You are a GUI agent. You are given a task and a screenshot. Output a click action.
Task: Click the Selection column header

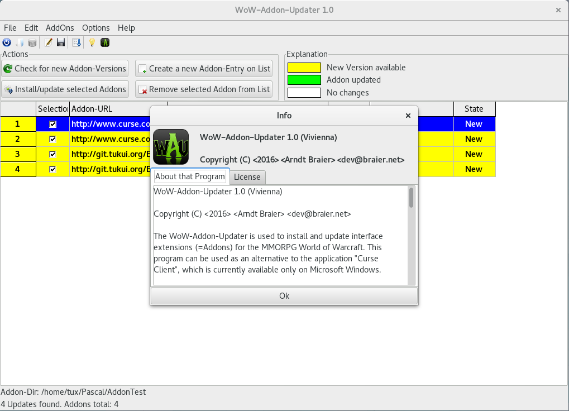[x=52, y=109]
